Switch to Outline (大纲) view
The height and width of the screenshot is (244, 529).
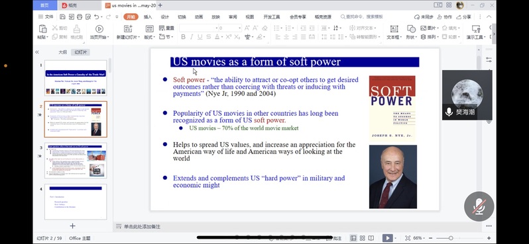[62, 52]
